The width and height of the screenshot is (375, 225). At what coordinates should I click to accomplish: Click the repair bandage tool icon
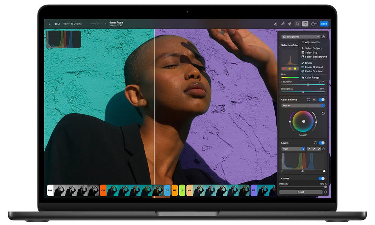pos(283,24)
